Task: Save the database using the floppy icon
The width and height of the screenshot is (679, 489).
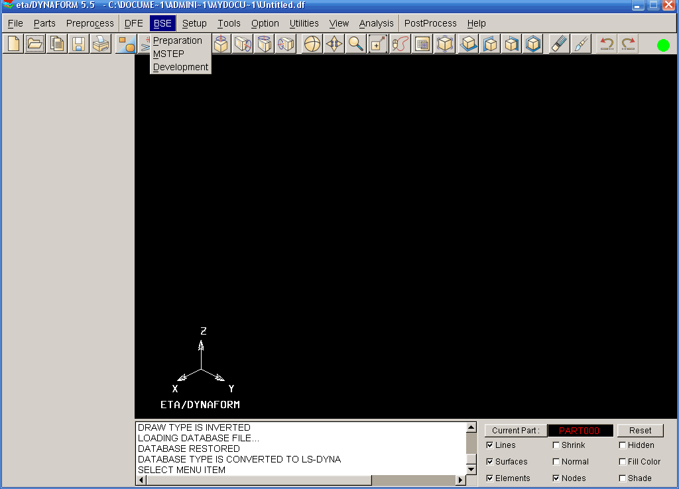Action: click(x=78, y=44)
